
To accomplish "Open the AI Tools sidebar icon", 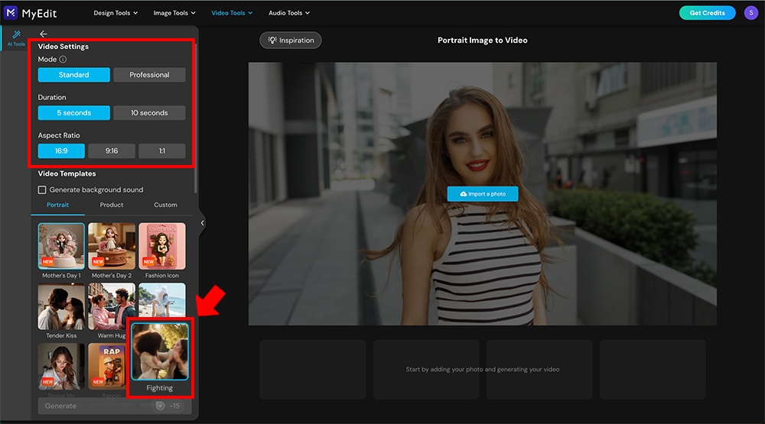I will tap(16, 38).
